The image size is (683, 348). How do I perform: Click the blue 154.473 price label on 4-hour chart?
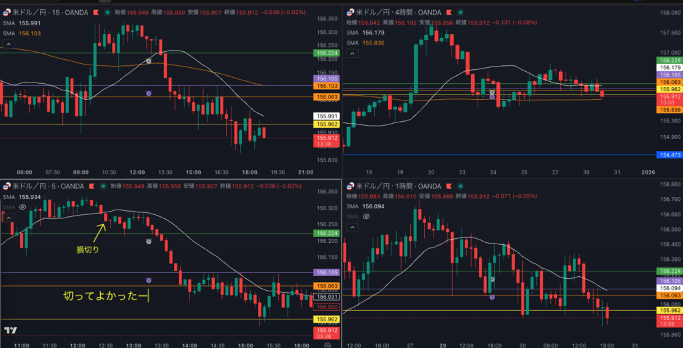[669, 154]
